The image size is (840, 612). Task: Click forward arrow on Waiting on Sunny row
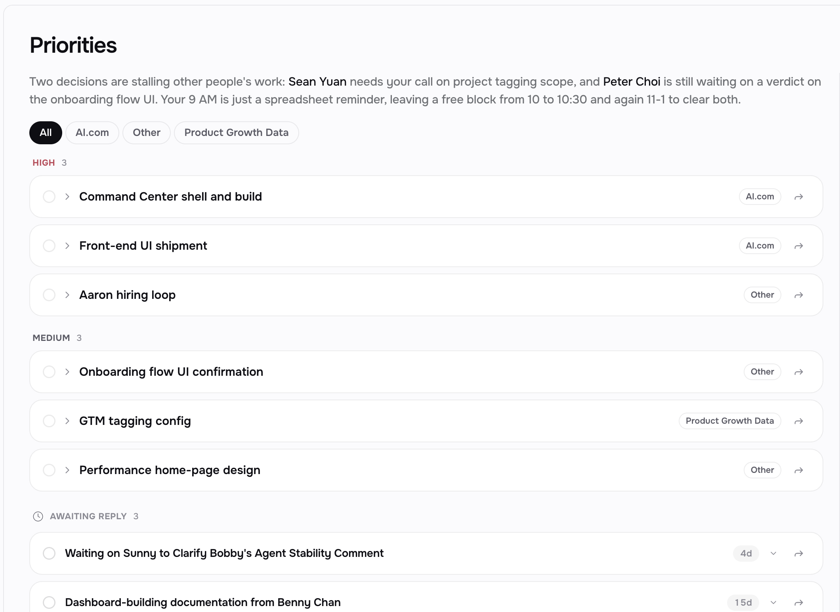799,553
